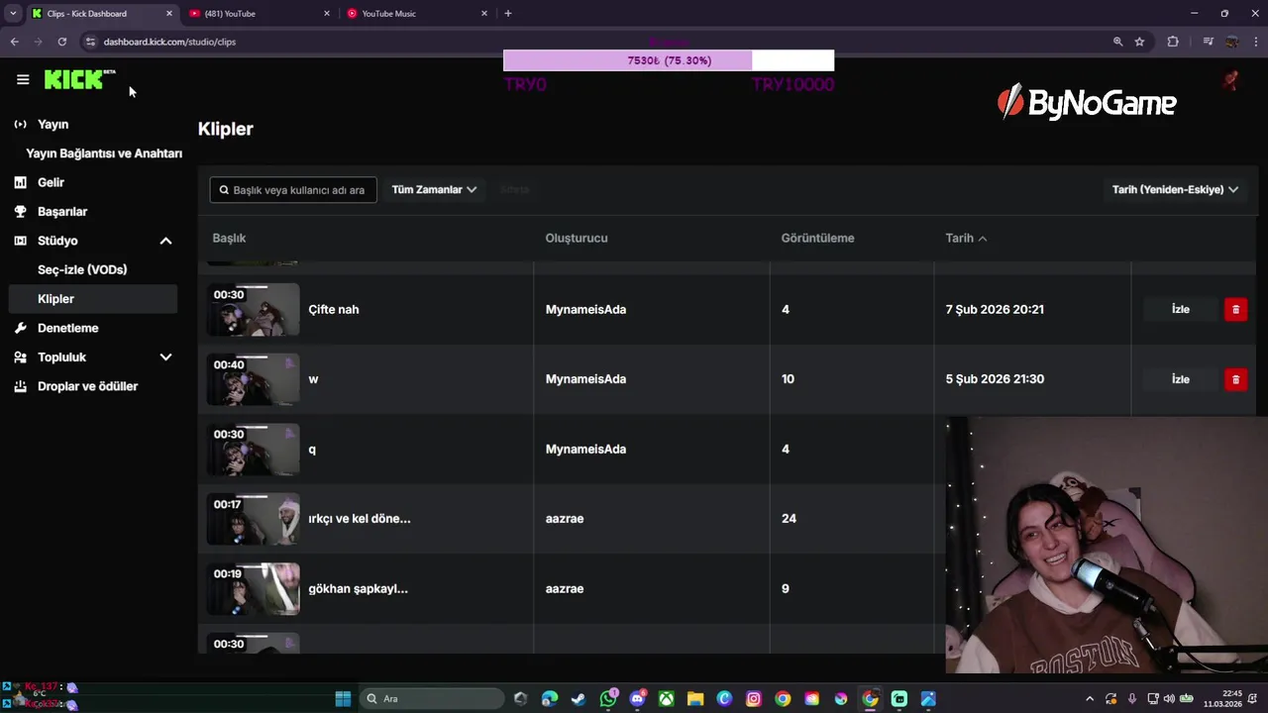Viewport: 1268px width, 713px height.
Task: Click İzle for the Çifte nah clip
Action: click(x=1181, y=309)
